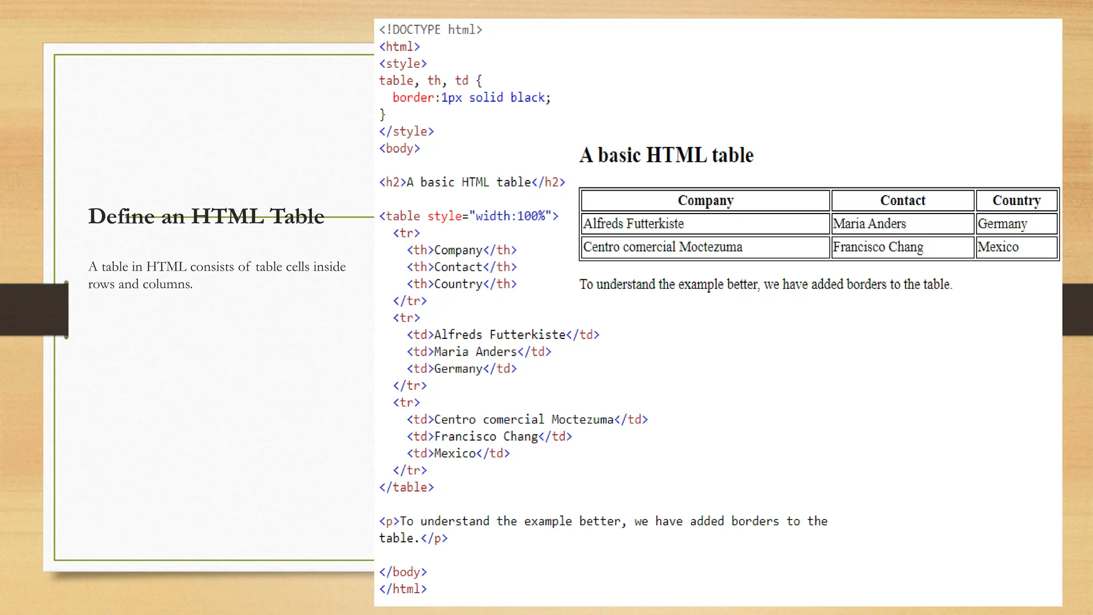
Task: Click the '<p>To understand the example' code line
Action: (x=603, y=530)
